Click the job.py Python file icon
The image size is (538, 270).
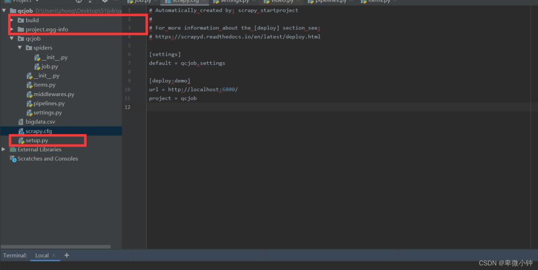37,67
